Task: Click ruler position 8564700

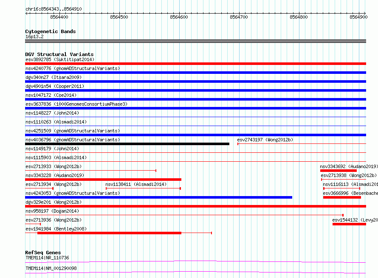Action: click(239, 17)
